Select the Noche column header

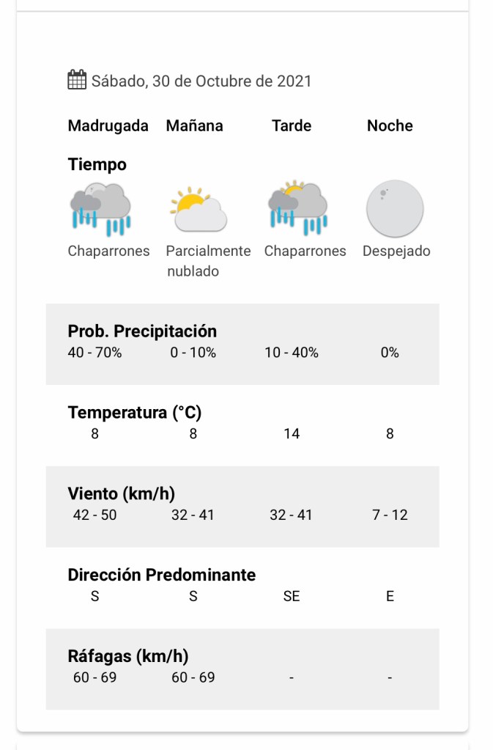coord(390,126)
